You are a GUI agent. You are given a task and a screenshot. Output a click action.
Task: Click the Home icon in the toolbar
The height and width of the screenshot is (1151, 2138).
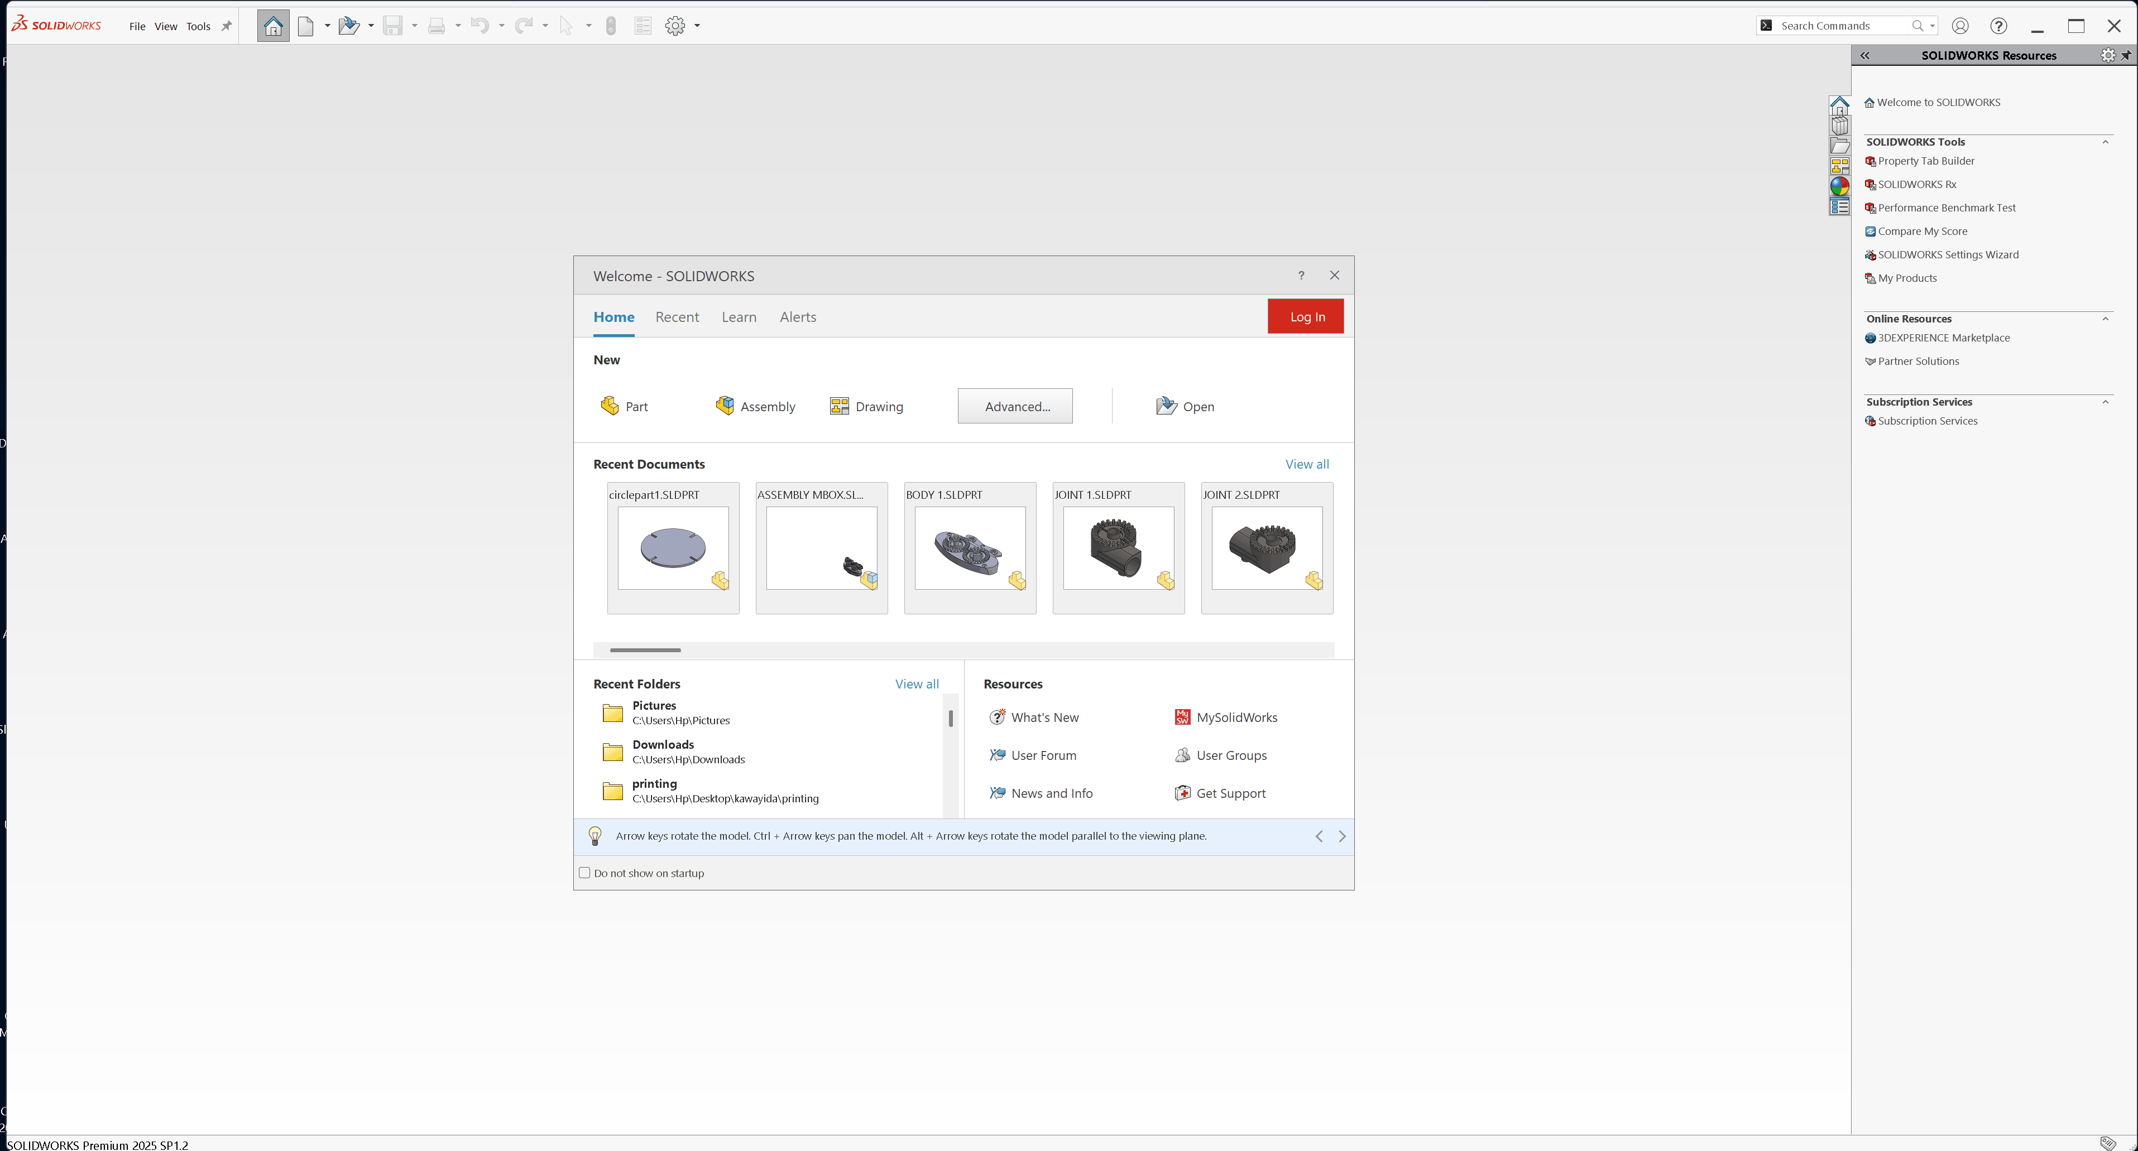coord(273,26)
